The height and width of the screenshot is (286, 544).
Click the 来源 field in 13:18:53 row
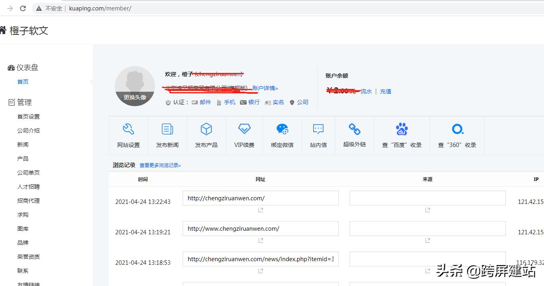(x=428, y=259)
